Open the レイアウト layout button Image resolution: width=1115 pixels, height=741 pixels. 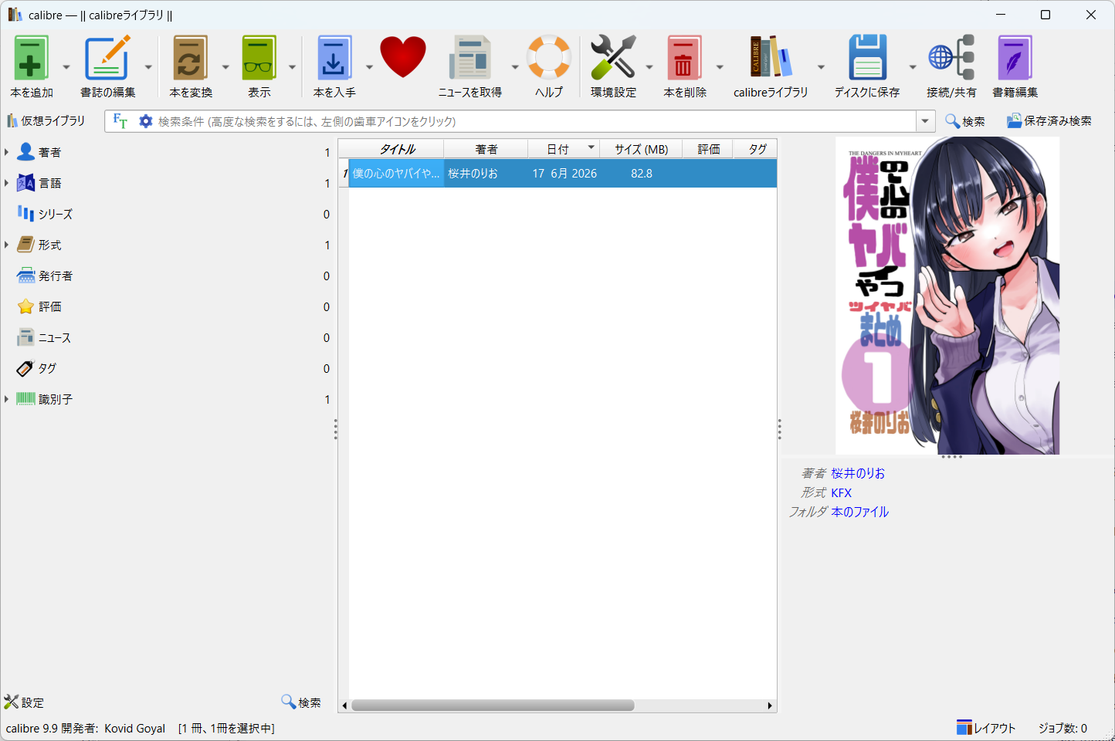[986, 728]
